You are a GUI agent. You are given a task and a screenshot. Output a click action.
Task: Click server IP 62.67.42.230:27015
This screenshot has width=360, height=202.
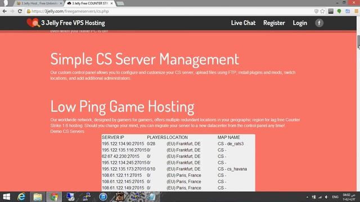pos(121,157)
